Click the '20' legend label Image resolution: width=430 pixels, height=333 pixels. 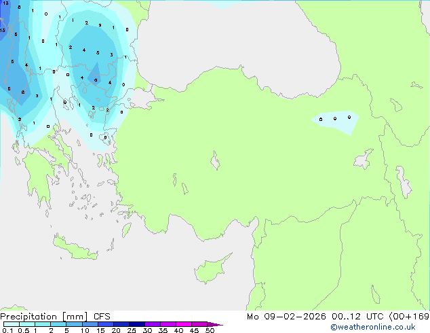(x=116, y=330)
